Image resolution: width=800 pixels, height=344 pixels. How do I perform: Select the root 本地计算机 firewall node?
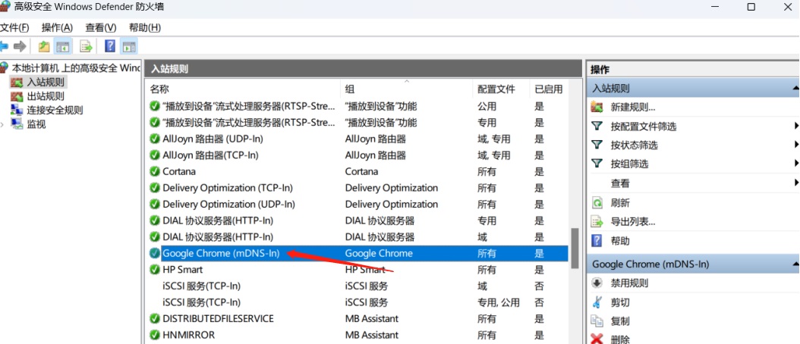click(x=76, y=67)
